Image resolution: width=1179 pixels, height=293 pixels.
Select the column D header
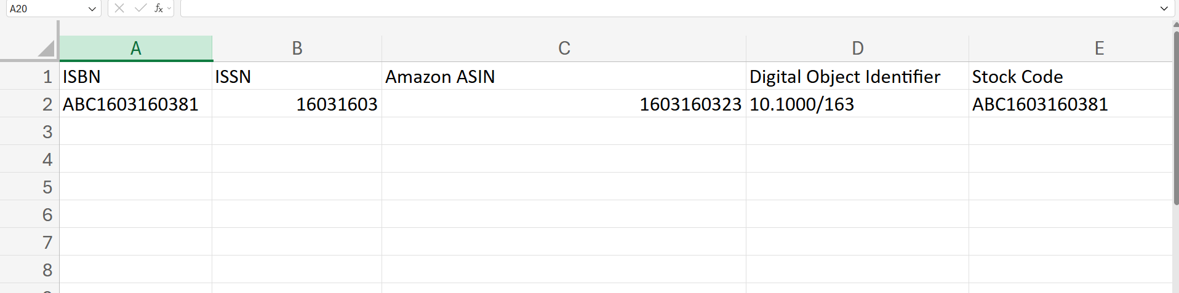[857, 49]
